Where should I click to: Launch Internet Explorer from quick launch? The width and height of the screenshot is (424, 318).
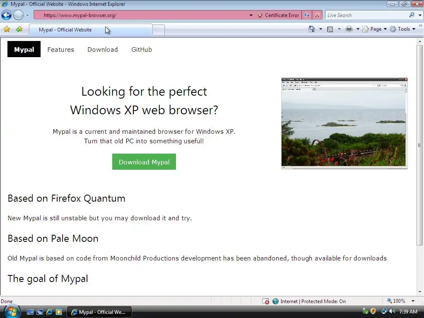pos(49,312)
